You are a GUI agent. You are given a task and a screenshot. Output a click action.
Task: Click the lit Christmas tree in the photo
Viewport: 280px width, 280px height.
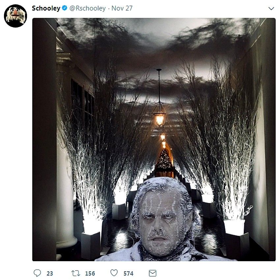(x=164, y=160)
